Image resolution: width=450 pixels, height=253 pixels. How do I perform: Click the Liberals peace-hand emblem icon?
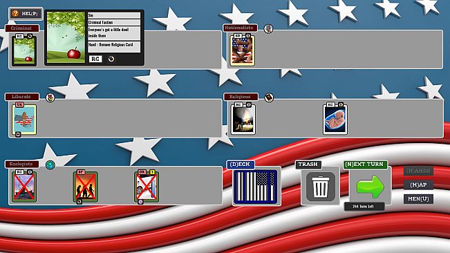click(x=50, y=97)
